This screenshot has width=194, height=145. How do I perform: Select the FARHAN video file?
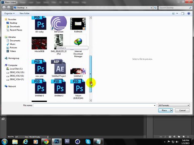coord(78,25)
